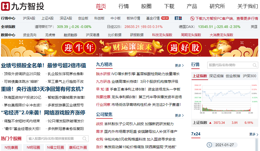Open 早知道 手套王者净利上修8倍 article
Screen dimensions: 260x151
click(x=138, y=89)
